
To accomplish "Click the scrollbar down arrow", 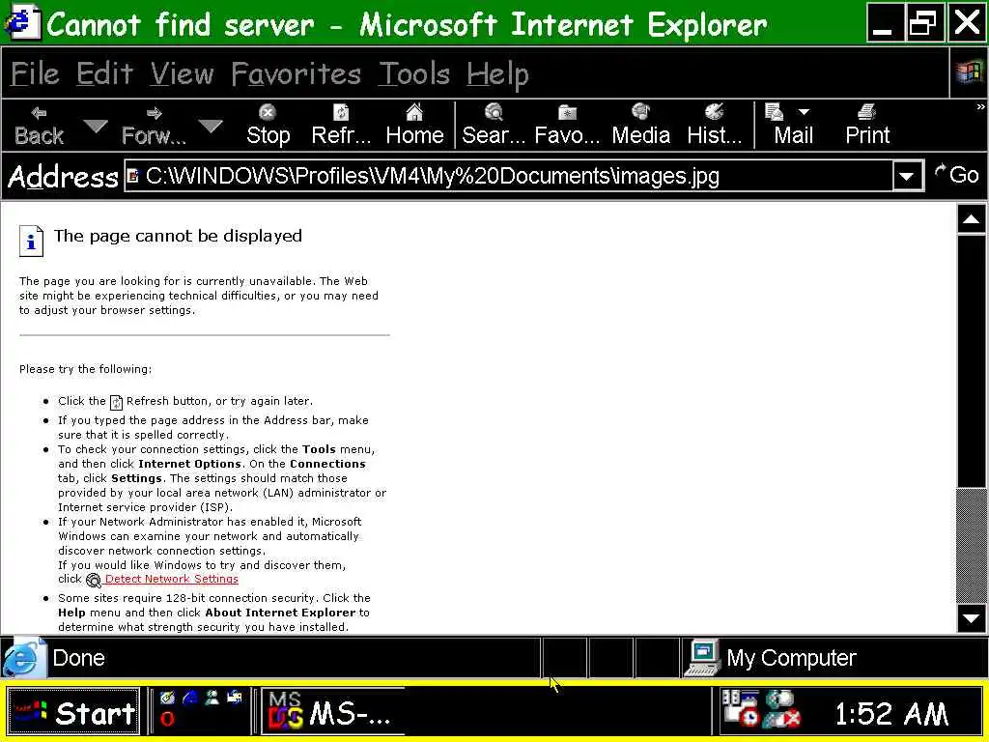I will coord(972,618).
